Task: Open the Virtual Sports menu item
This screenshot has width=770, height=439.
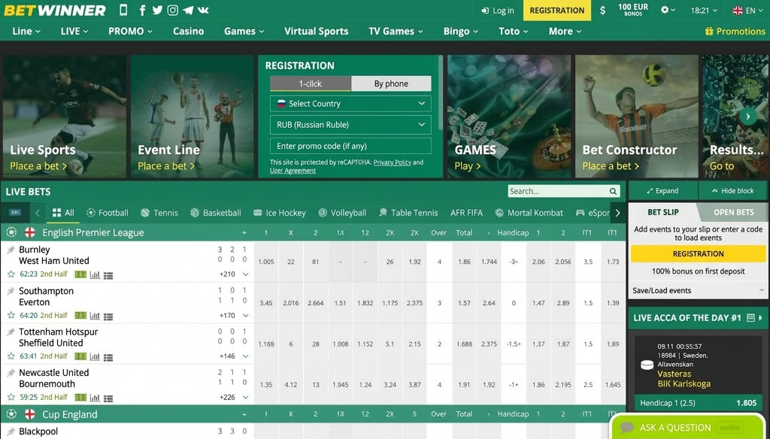Action: click(x=317, y=31)
